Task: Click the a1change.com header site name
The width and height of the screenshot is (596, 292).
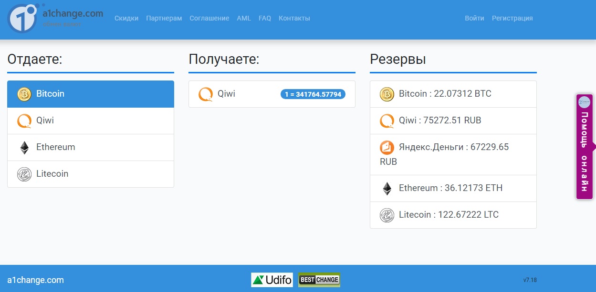Action: (x=73, y=13)
